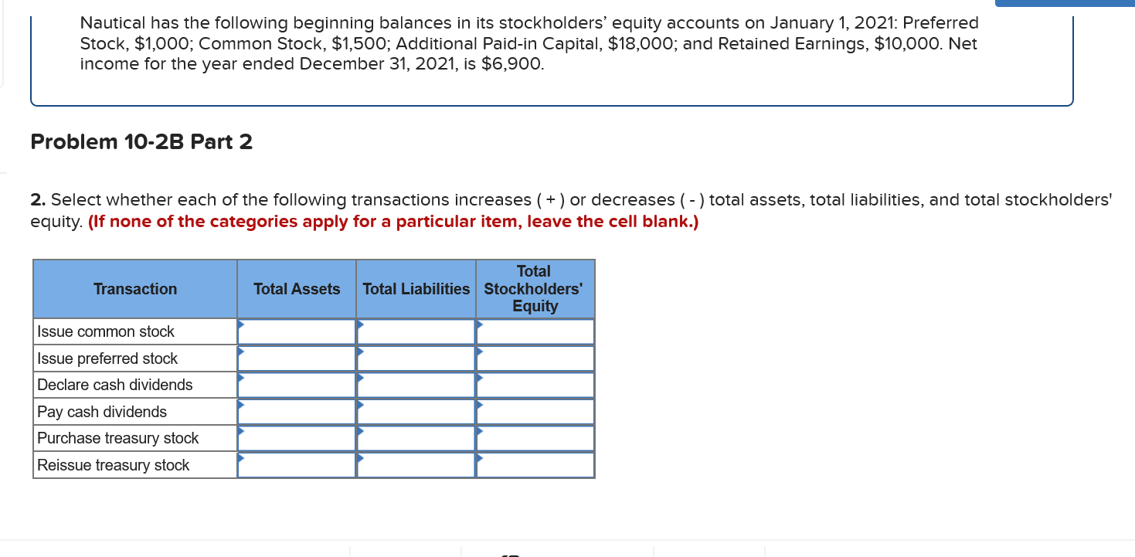1135x557 pixels.
Task: Select the Transaction column header cell
Action: [x=134, y=288]
